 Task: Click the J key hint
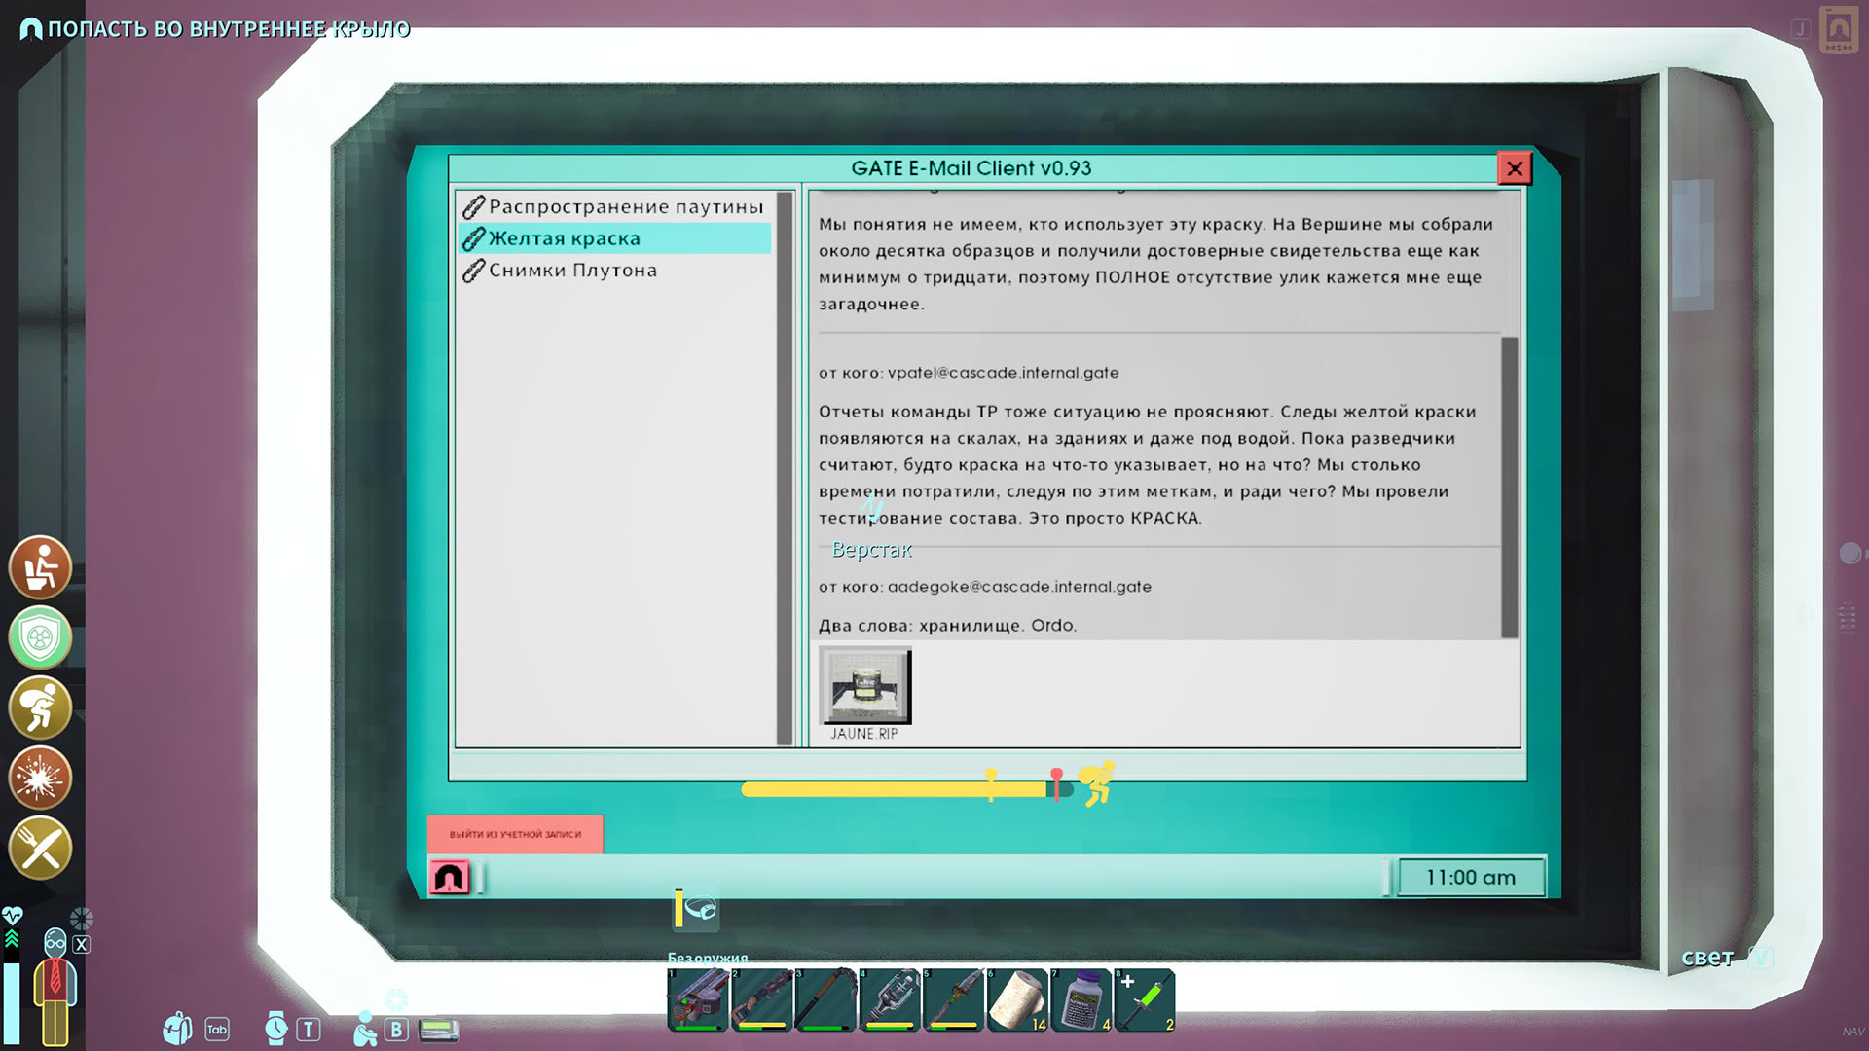click(x=1801, y=29)
